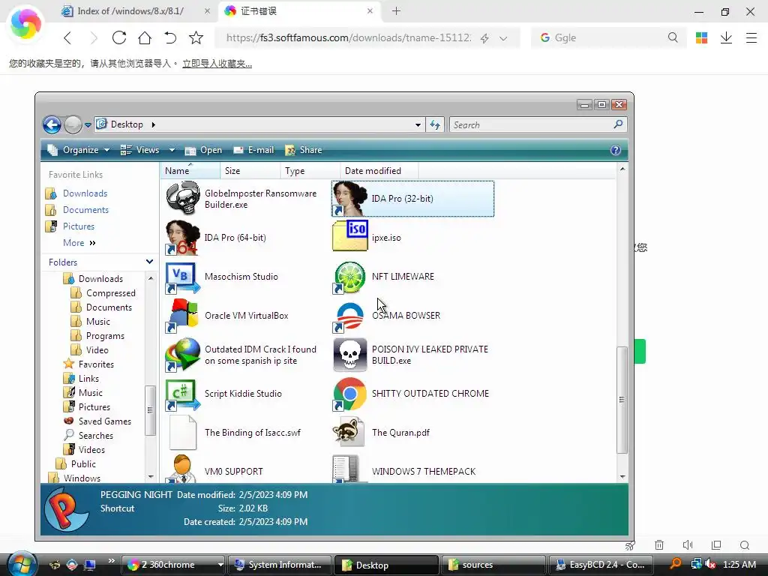Select The Binding of Isacc.swf file icon
Image resolution: width=768 pixels, height=576 pixels.
183,433
